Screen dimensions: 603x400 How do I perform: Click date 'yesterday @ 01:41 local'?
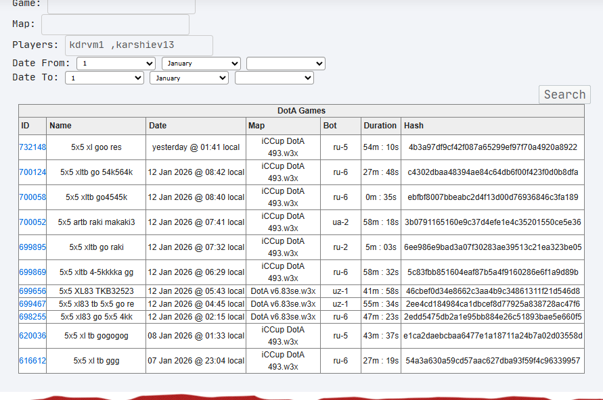pos(196,147)
